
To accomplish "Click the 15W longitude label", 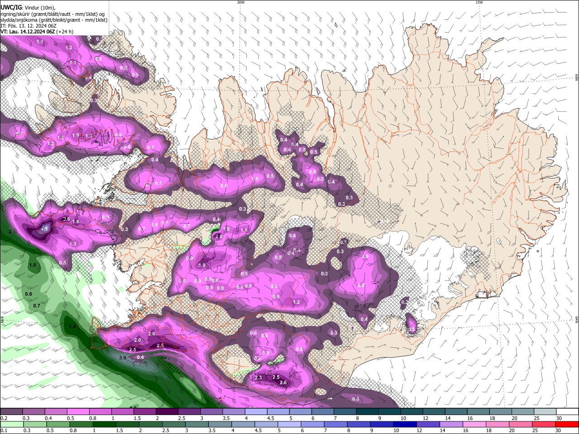I will tap(479, 2).
